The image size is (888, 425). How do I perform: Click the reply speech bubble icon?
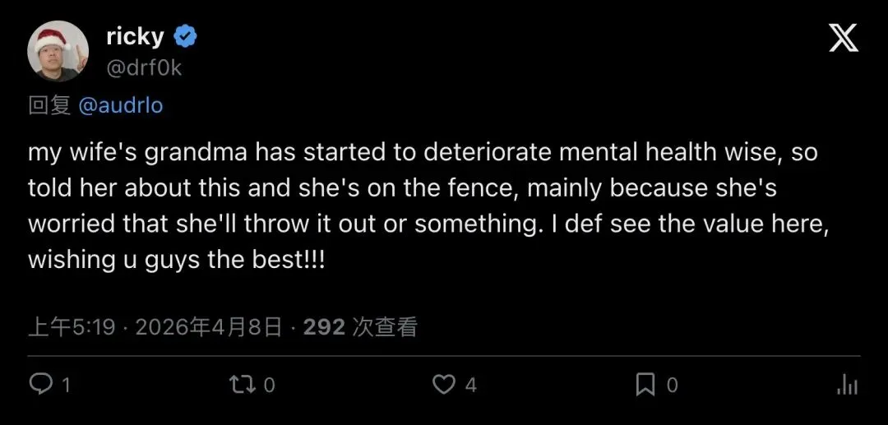(40, 384)
